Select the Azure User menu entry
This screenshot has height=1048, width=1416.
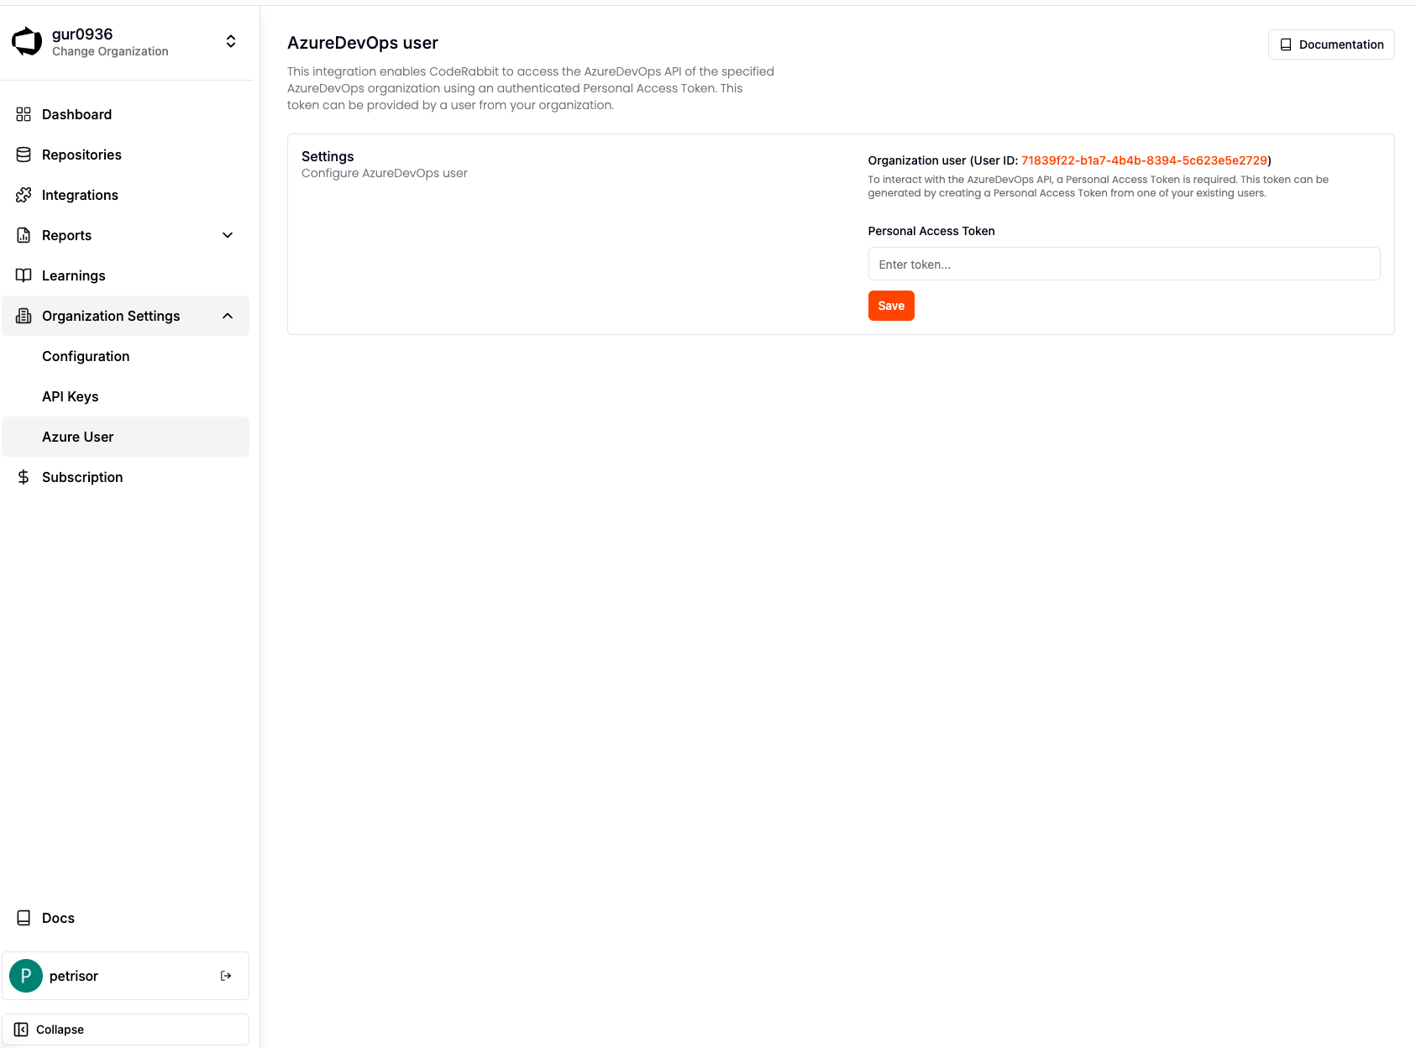coord(77,437)
